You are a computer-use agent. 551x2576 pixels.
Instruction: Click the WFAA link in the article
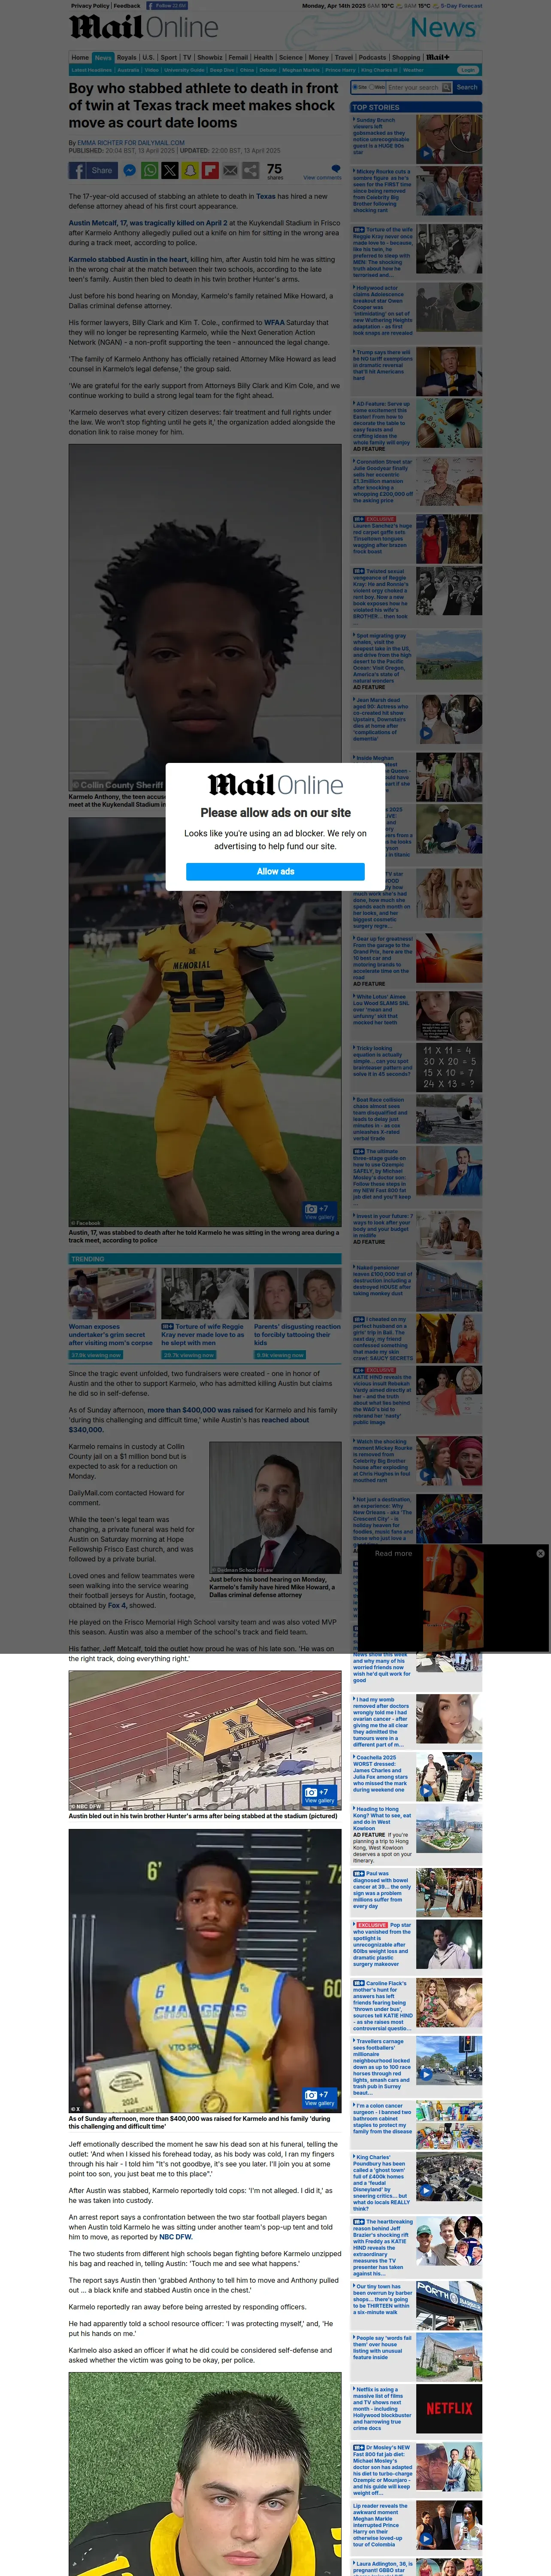click(x=274, y=322)
